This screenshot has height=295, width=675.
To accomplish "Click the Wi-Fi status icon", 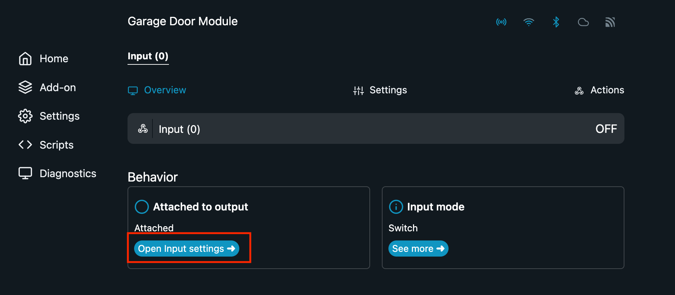I will [x=528, y=22].
